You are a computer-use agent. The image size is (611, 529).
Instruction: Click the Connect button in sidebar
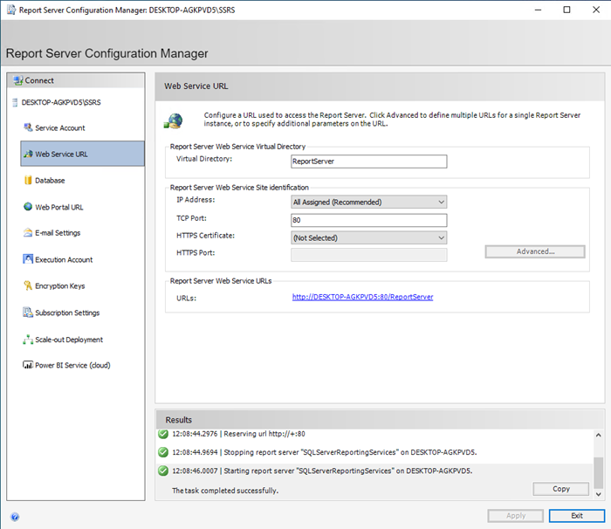click(76, 80)
